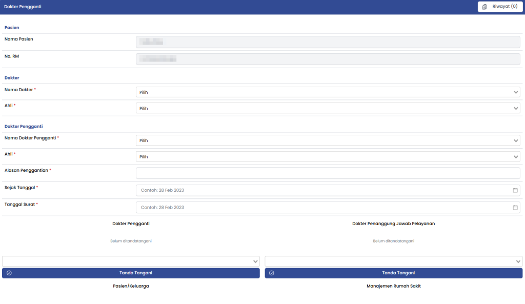Click checkmark icon on Dokter Pengganti sign button
This screenshot has height=304, width=525.
click(x=9, y=273)
